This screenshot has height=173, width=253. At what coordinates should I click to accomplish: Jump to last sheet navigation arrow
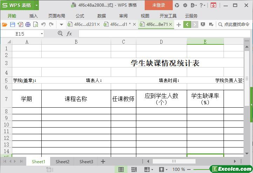point(21,161)
